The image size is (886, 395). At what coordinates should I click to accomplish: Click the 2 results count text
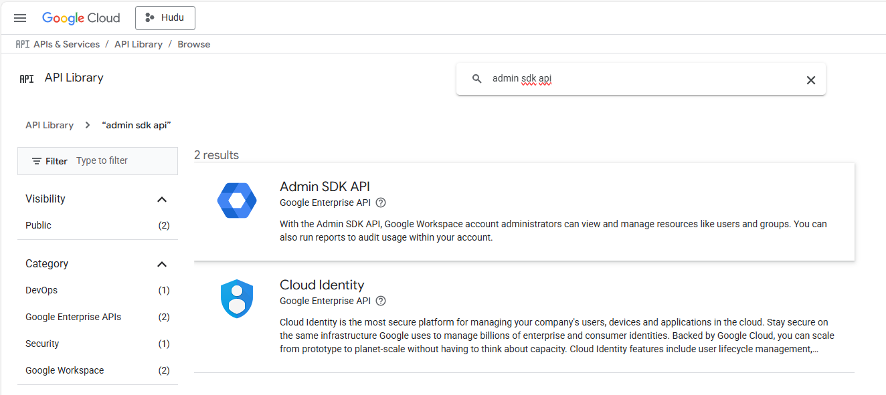coord(216,155)
